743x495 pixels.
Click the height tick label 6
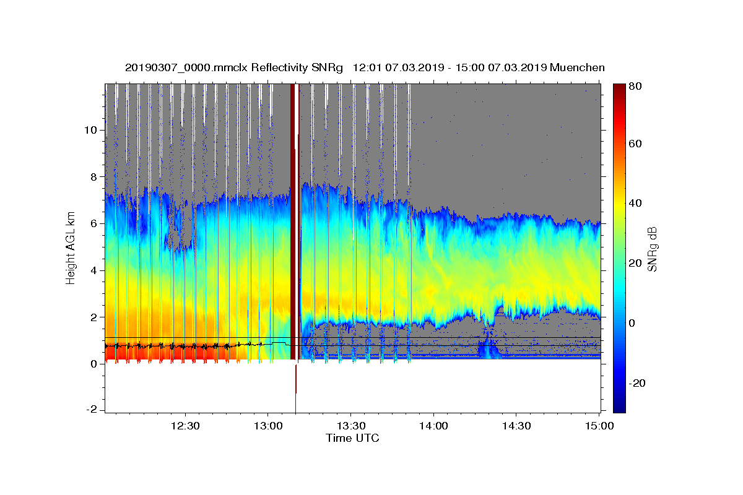pyautogui.click(x=95, y=223)
